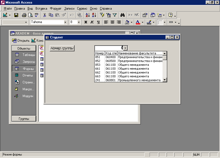Sort descending with the Я-A icon

point(94,15)
